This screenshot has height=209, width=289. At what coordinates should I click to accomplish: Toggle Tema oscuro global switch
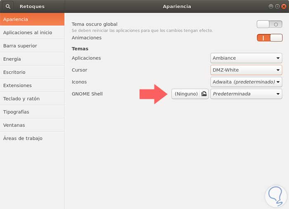(269, 24)
